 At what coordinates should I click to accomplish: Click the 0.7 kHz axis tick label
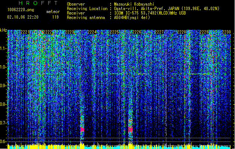pyautogui.click(x=3, y=123)
